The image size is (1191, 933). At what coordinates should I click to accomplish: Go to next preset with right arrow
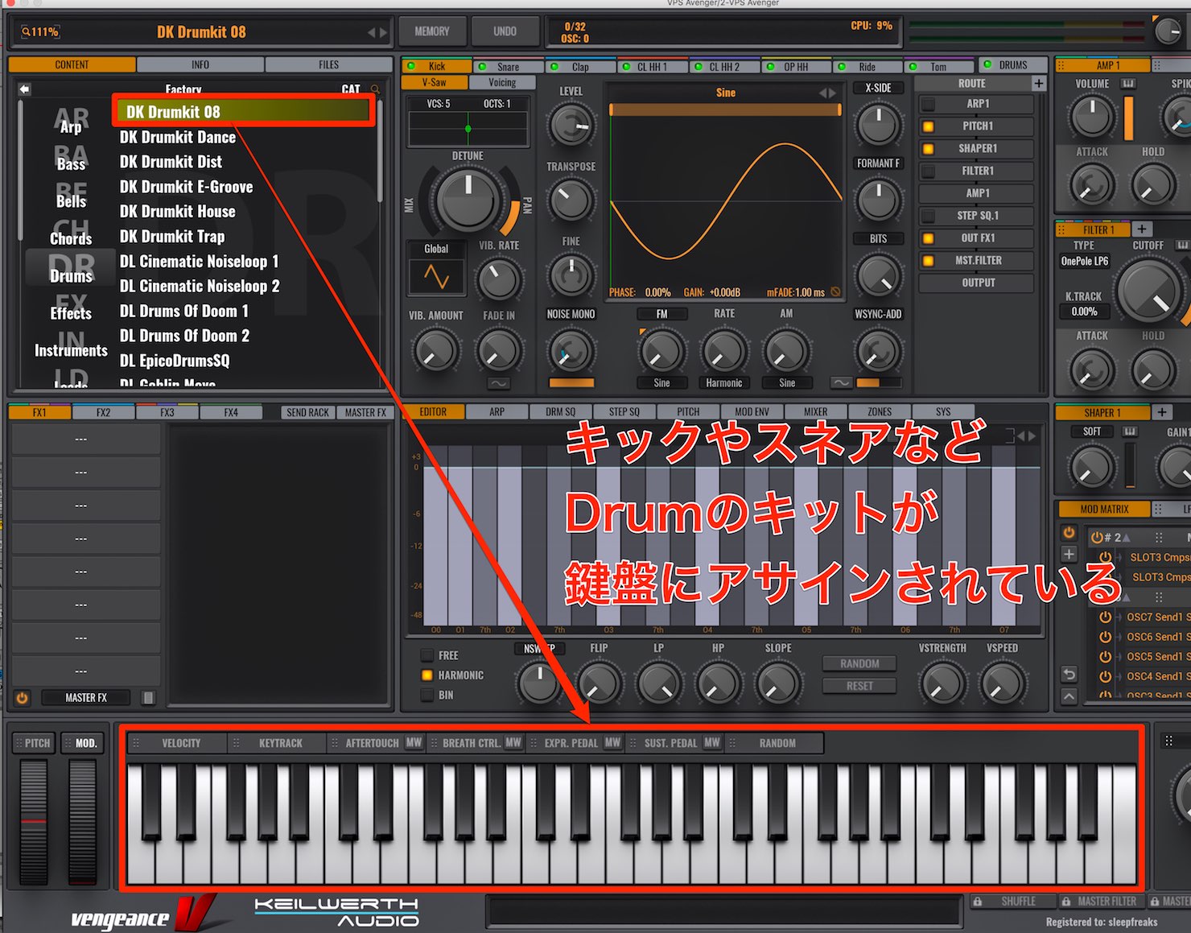(x=383, y=33)
